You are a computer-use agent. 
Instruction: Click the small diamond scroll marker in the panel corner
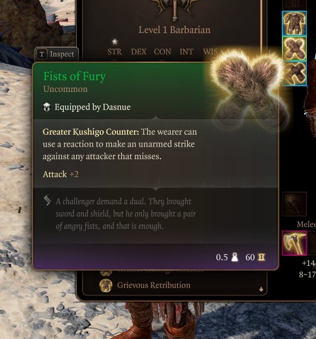click(x=261, y=289)
